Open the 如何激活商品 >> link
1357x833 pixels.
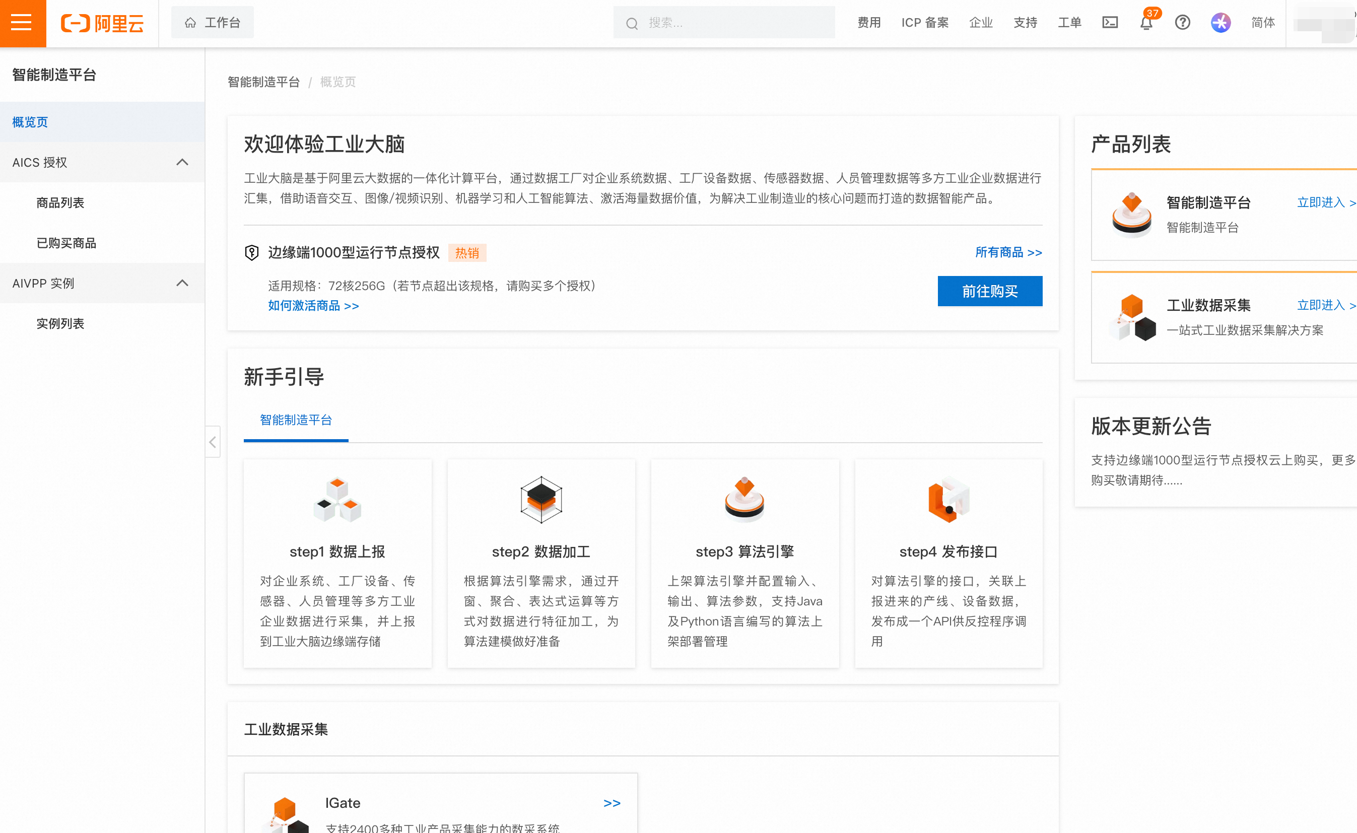coord(313,306)
